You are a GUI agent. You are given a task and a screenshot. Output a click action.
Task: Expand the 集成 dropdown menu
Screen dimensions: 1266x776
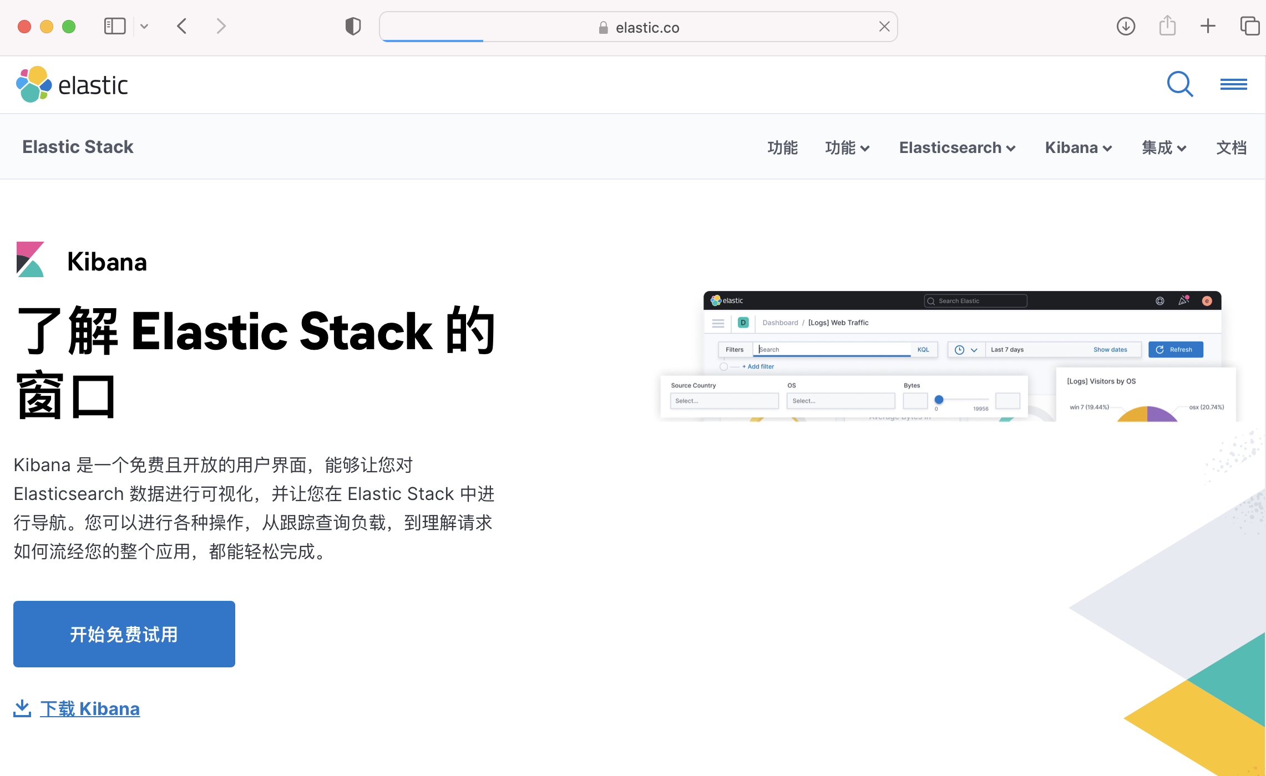coord(1164,147)
